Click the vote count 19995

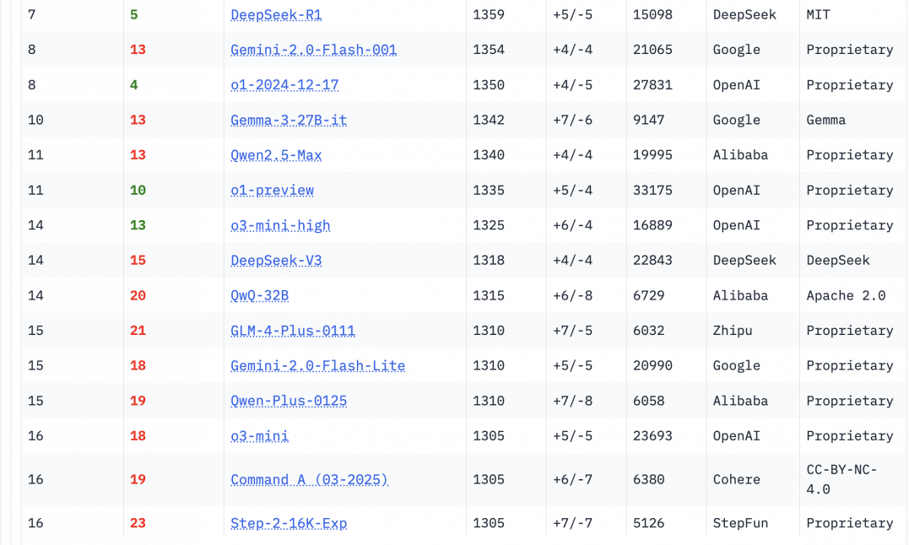[652, 155]
